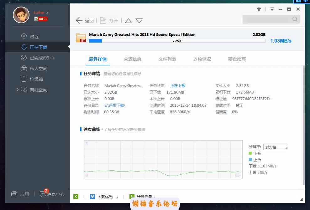Switch to 文件列表 tab
Image resolution: width=310 pixels, height=210 pixels.
167,59
